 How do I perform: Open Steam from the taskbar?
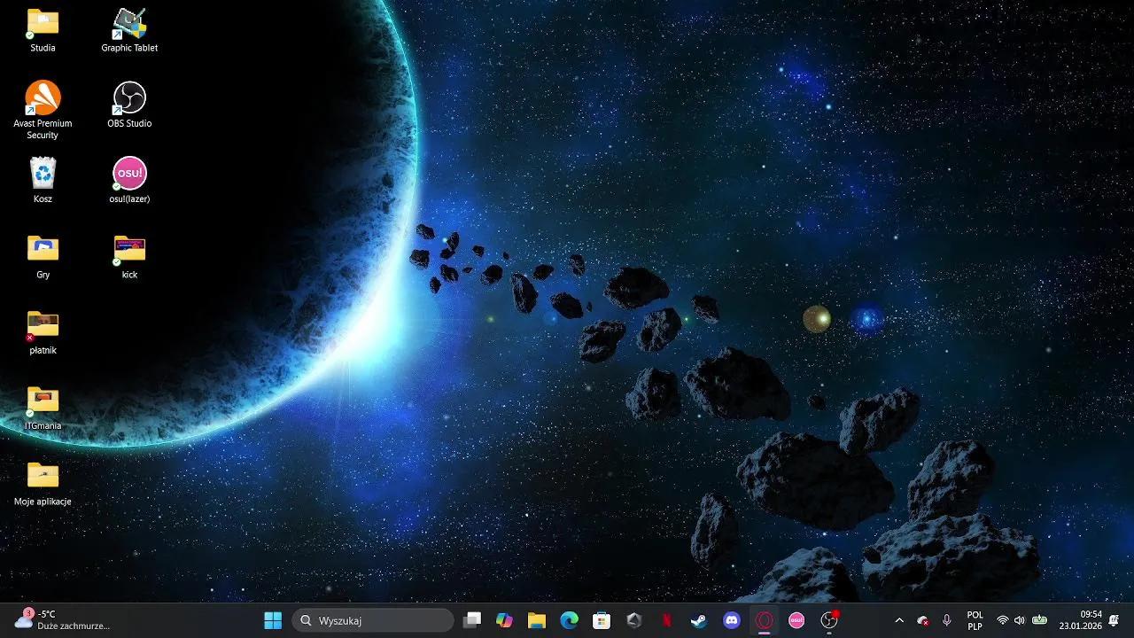point(699,620)
